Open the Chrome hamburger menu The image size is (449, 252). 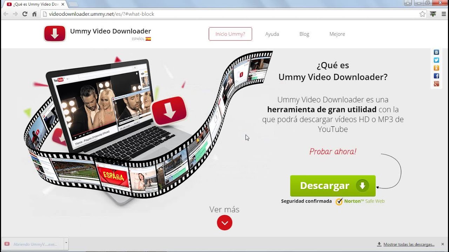tap(443, 14)
